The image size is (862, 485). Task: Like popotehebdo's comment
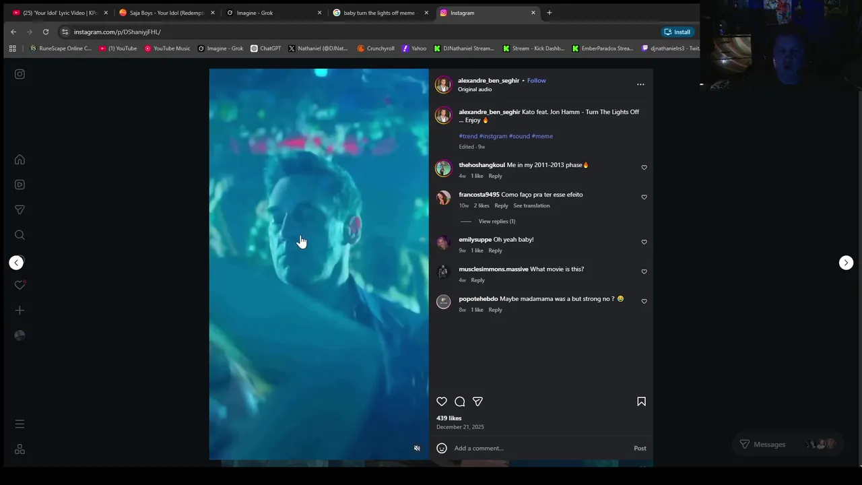click(x=644, y=301)
